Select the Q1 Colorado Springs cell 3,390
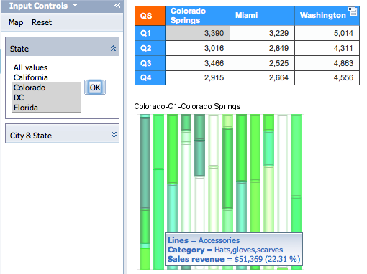Screen dimensions: 367x274 click(x=197, y=33)
